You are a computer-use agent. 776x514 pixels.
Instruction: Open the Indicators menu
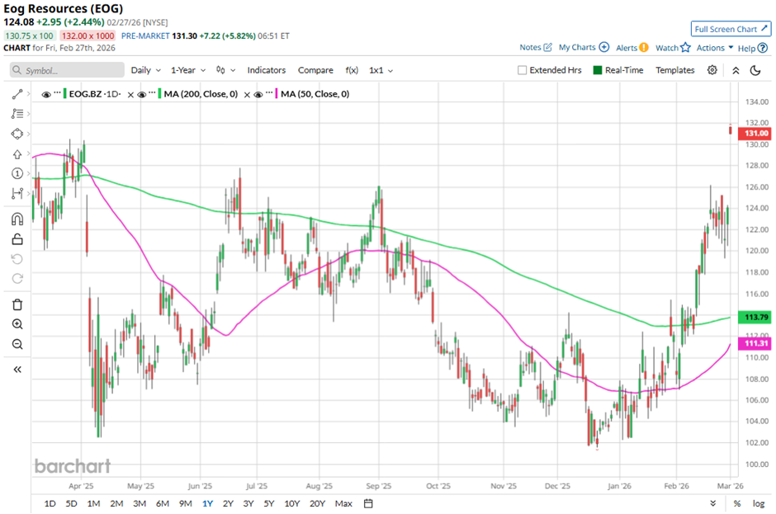(267, 70)
